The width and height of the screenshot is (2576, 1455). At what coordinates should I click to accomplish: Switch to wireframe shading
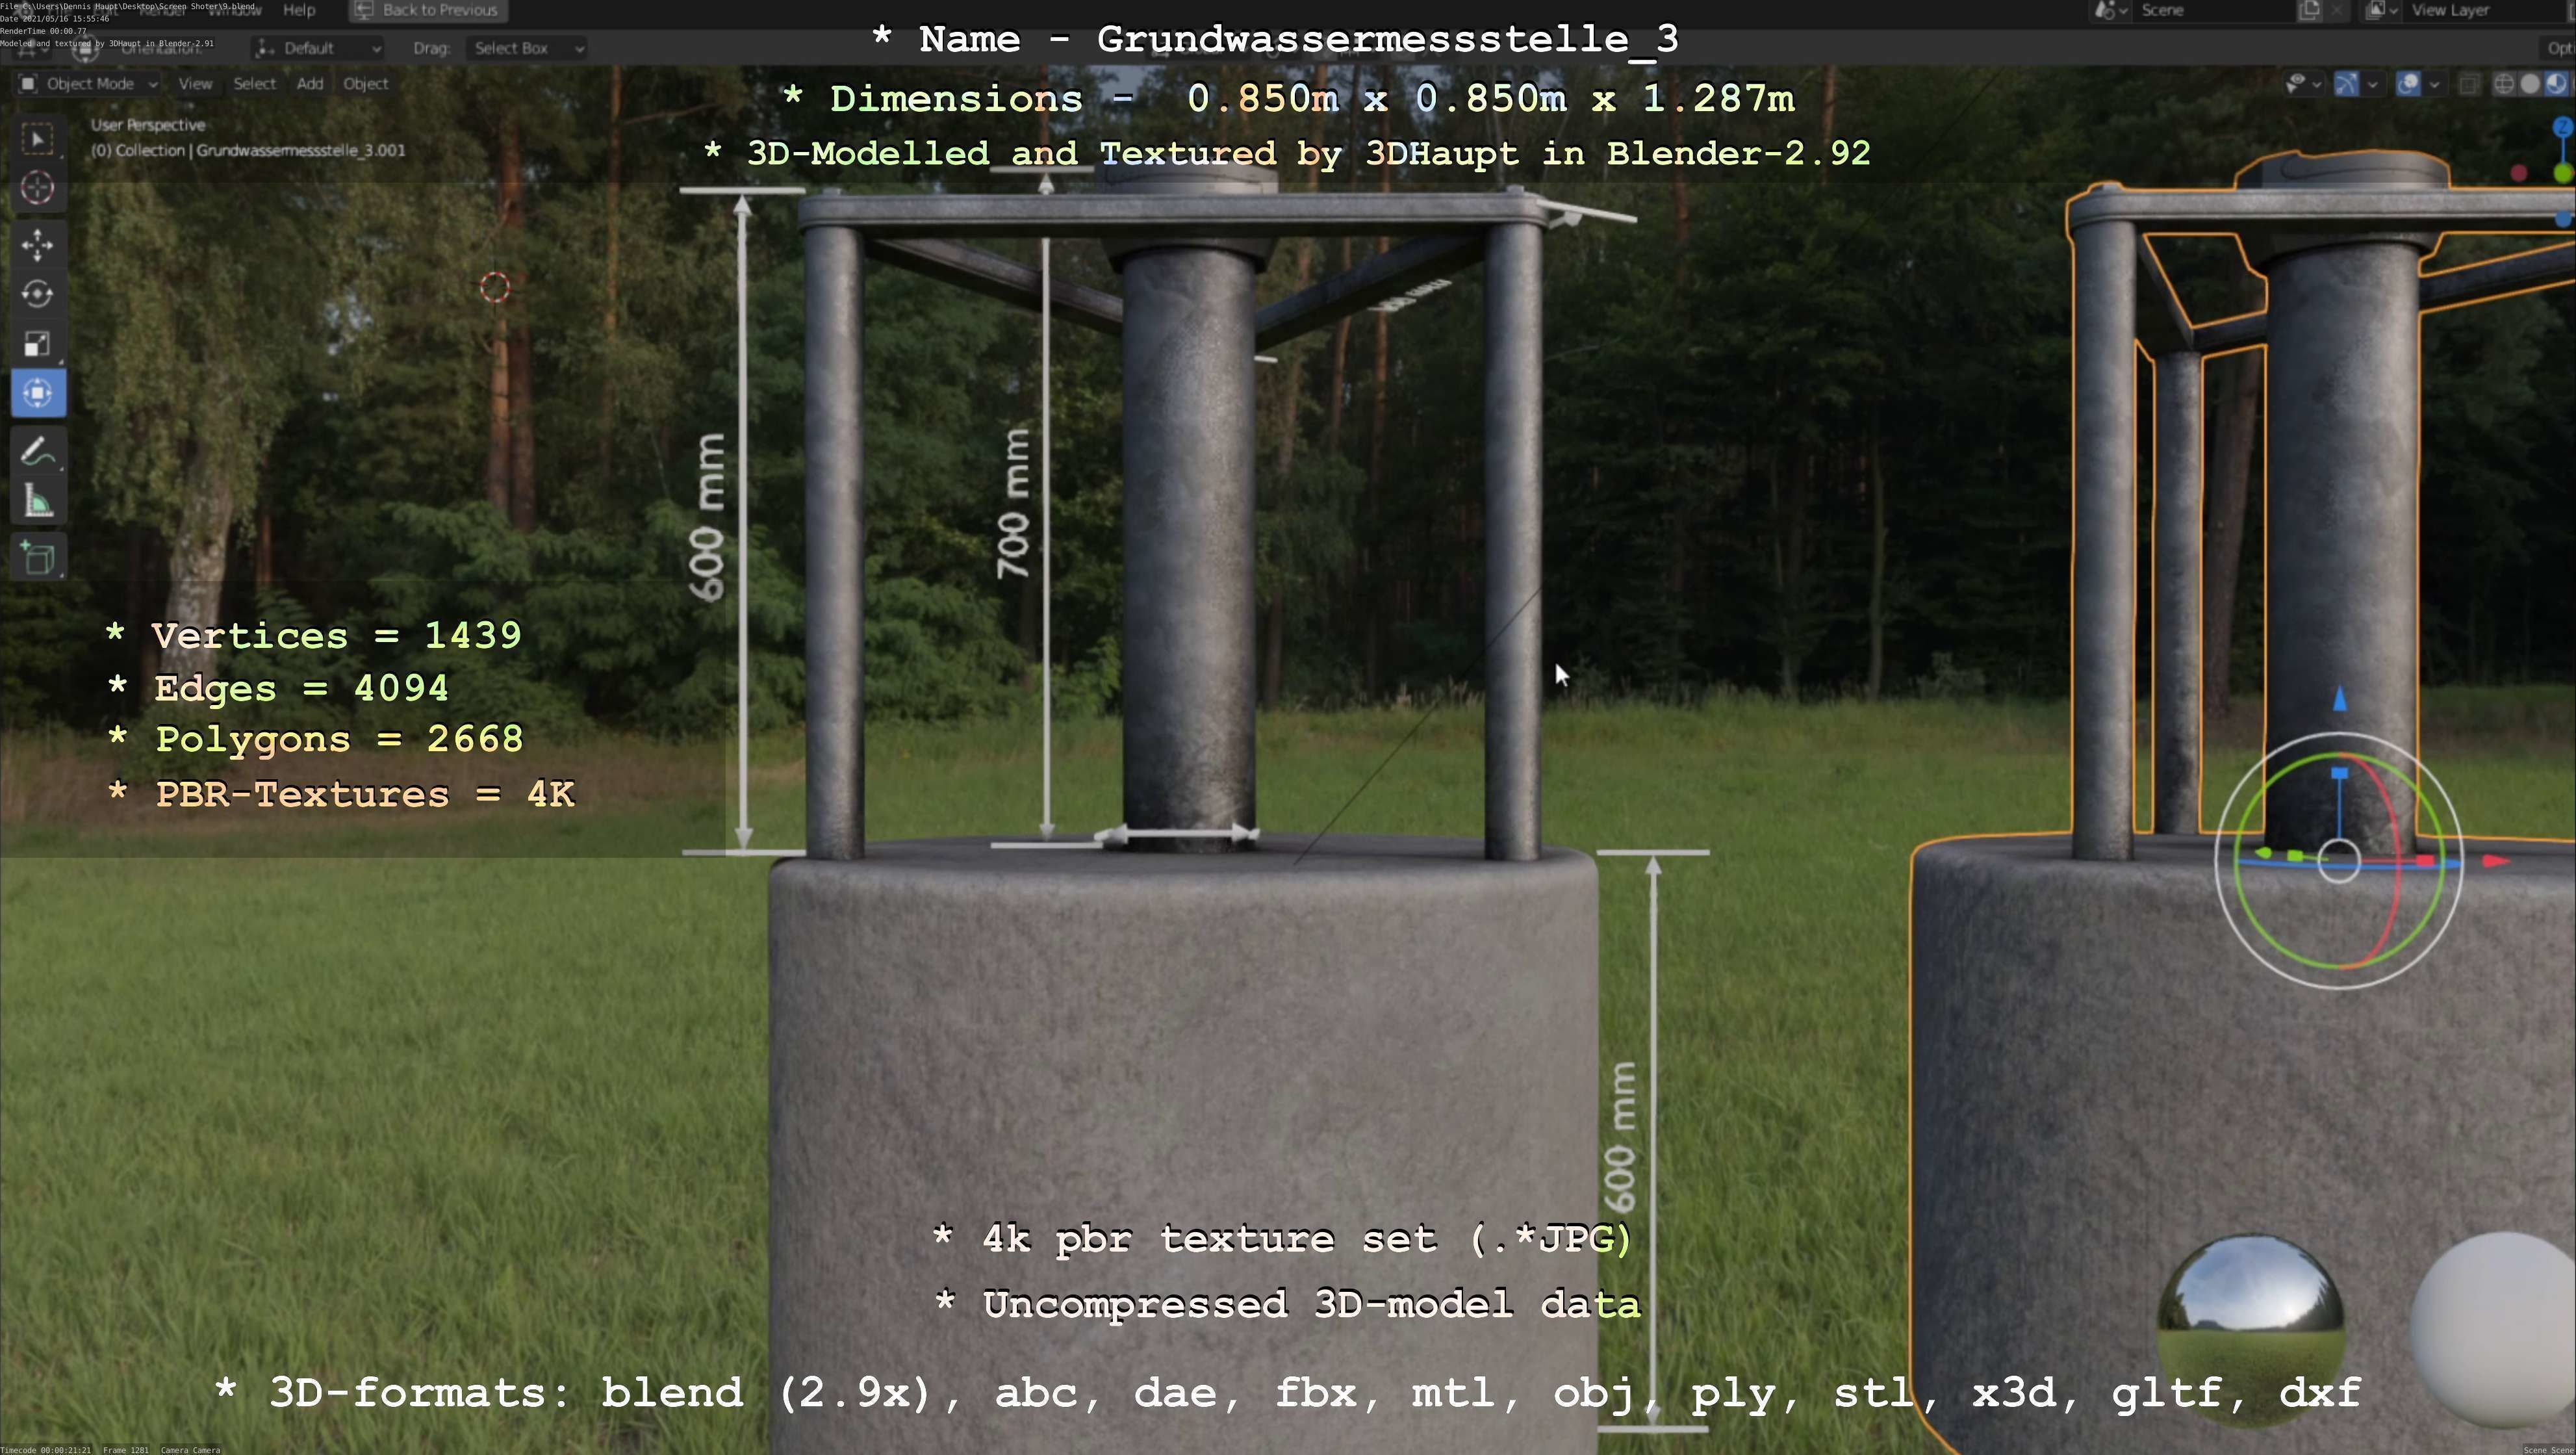click(x=2504, y=84)
